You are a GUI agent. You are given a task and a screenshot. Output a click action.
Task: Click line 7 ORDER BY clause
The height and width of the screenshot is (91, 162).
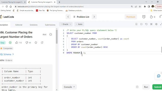[x=89, y=47]
